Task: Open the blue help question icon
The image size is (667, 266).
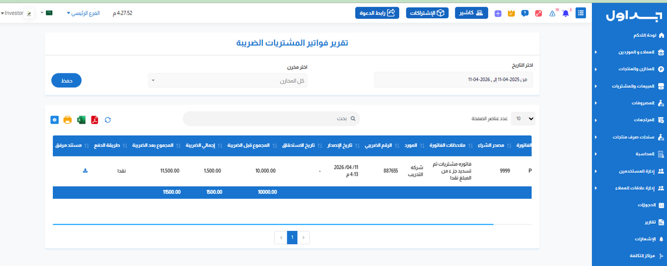Action: pyautogui.click(x=525, y=13)
